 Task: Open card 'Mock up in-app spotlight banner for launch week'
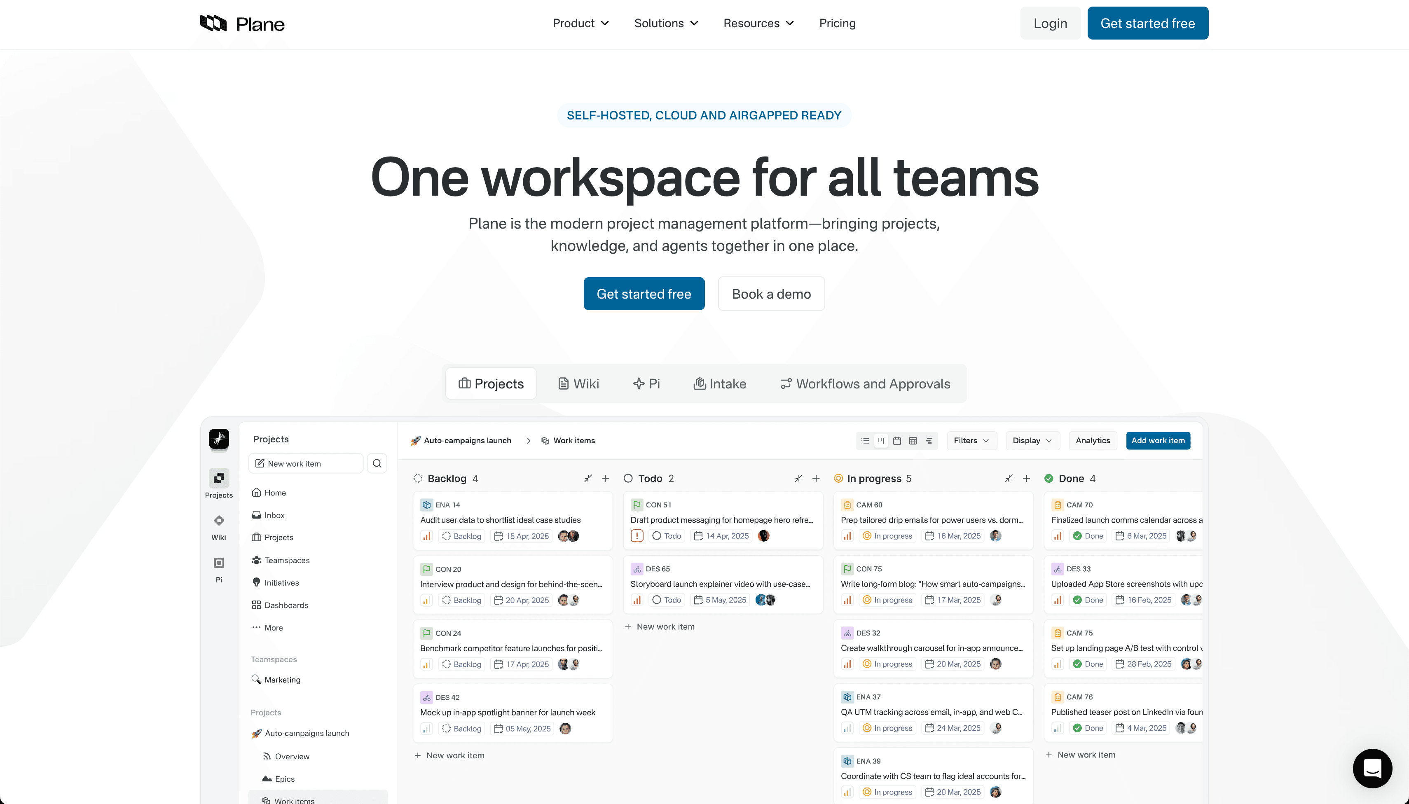tap(513, 713)
